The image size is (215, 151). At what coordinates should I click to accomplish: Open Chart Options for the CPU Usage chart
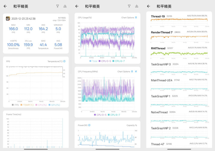[127, 18]
